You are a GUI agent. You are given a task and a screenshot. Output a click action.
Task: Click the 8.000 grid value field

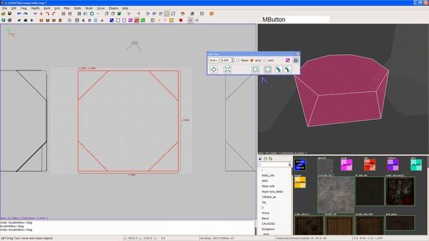click(x=226, y=60)
